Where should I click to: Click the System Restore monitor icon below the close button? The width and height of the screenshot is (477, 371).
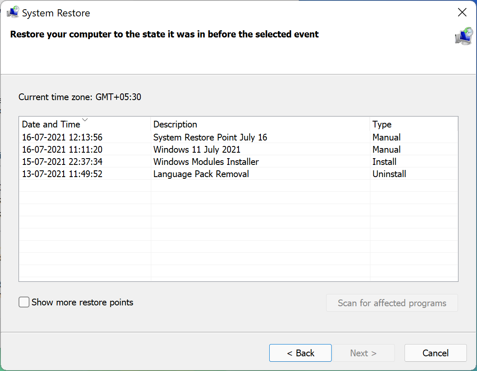[464, 36]
